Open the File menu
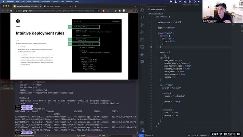Image resolution: width=243 pixels, height=137 pixels. pyautogui.click(x=17, y=2)
